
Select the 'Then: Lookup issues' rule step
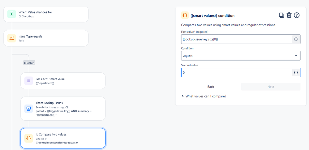tap(63, 109)
